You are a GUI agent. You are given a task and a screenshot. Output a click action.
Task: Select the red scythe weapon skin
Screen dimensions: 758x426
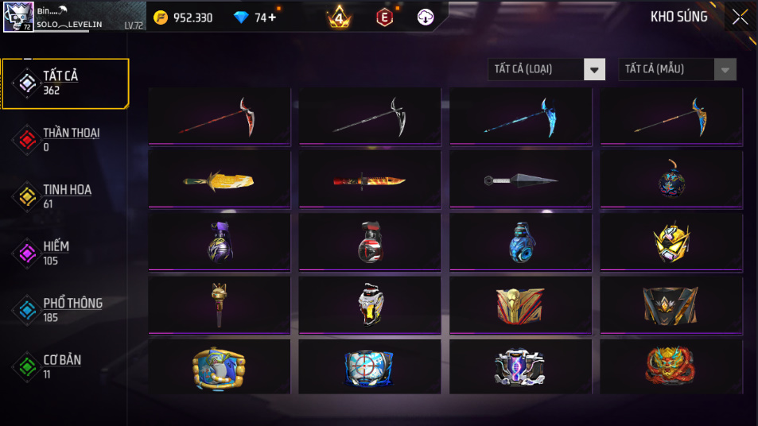point(220,116)
